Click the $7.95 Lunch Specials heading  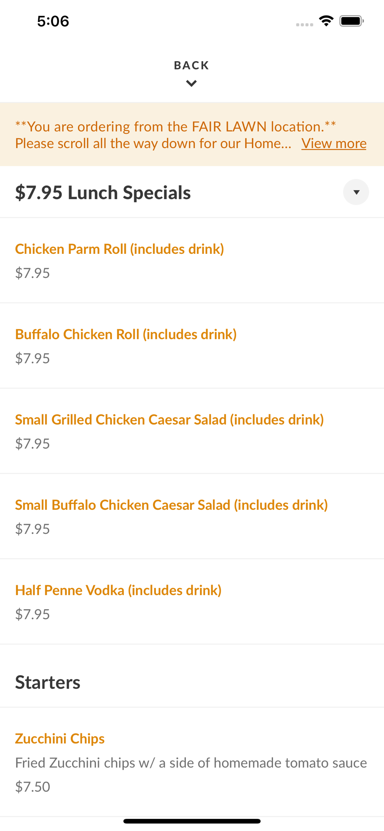[103, 193]
